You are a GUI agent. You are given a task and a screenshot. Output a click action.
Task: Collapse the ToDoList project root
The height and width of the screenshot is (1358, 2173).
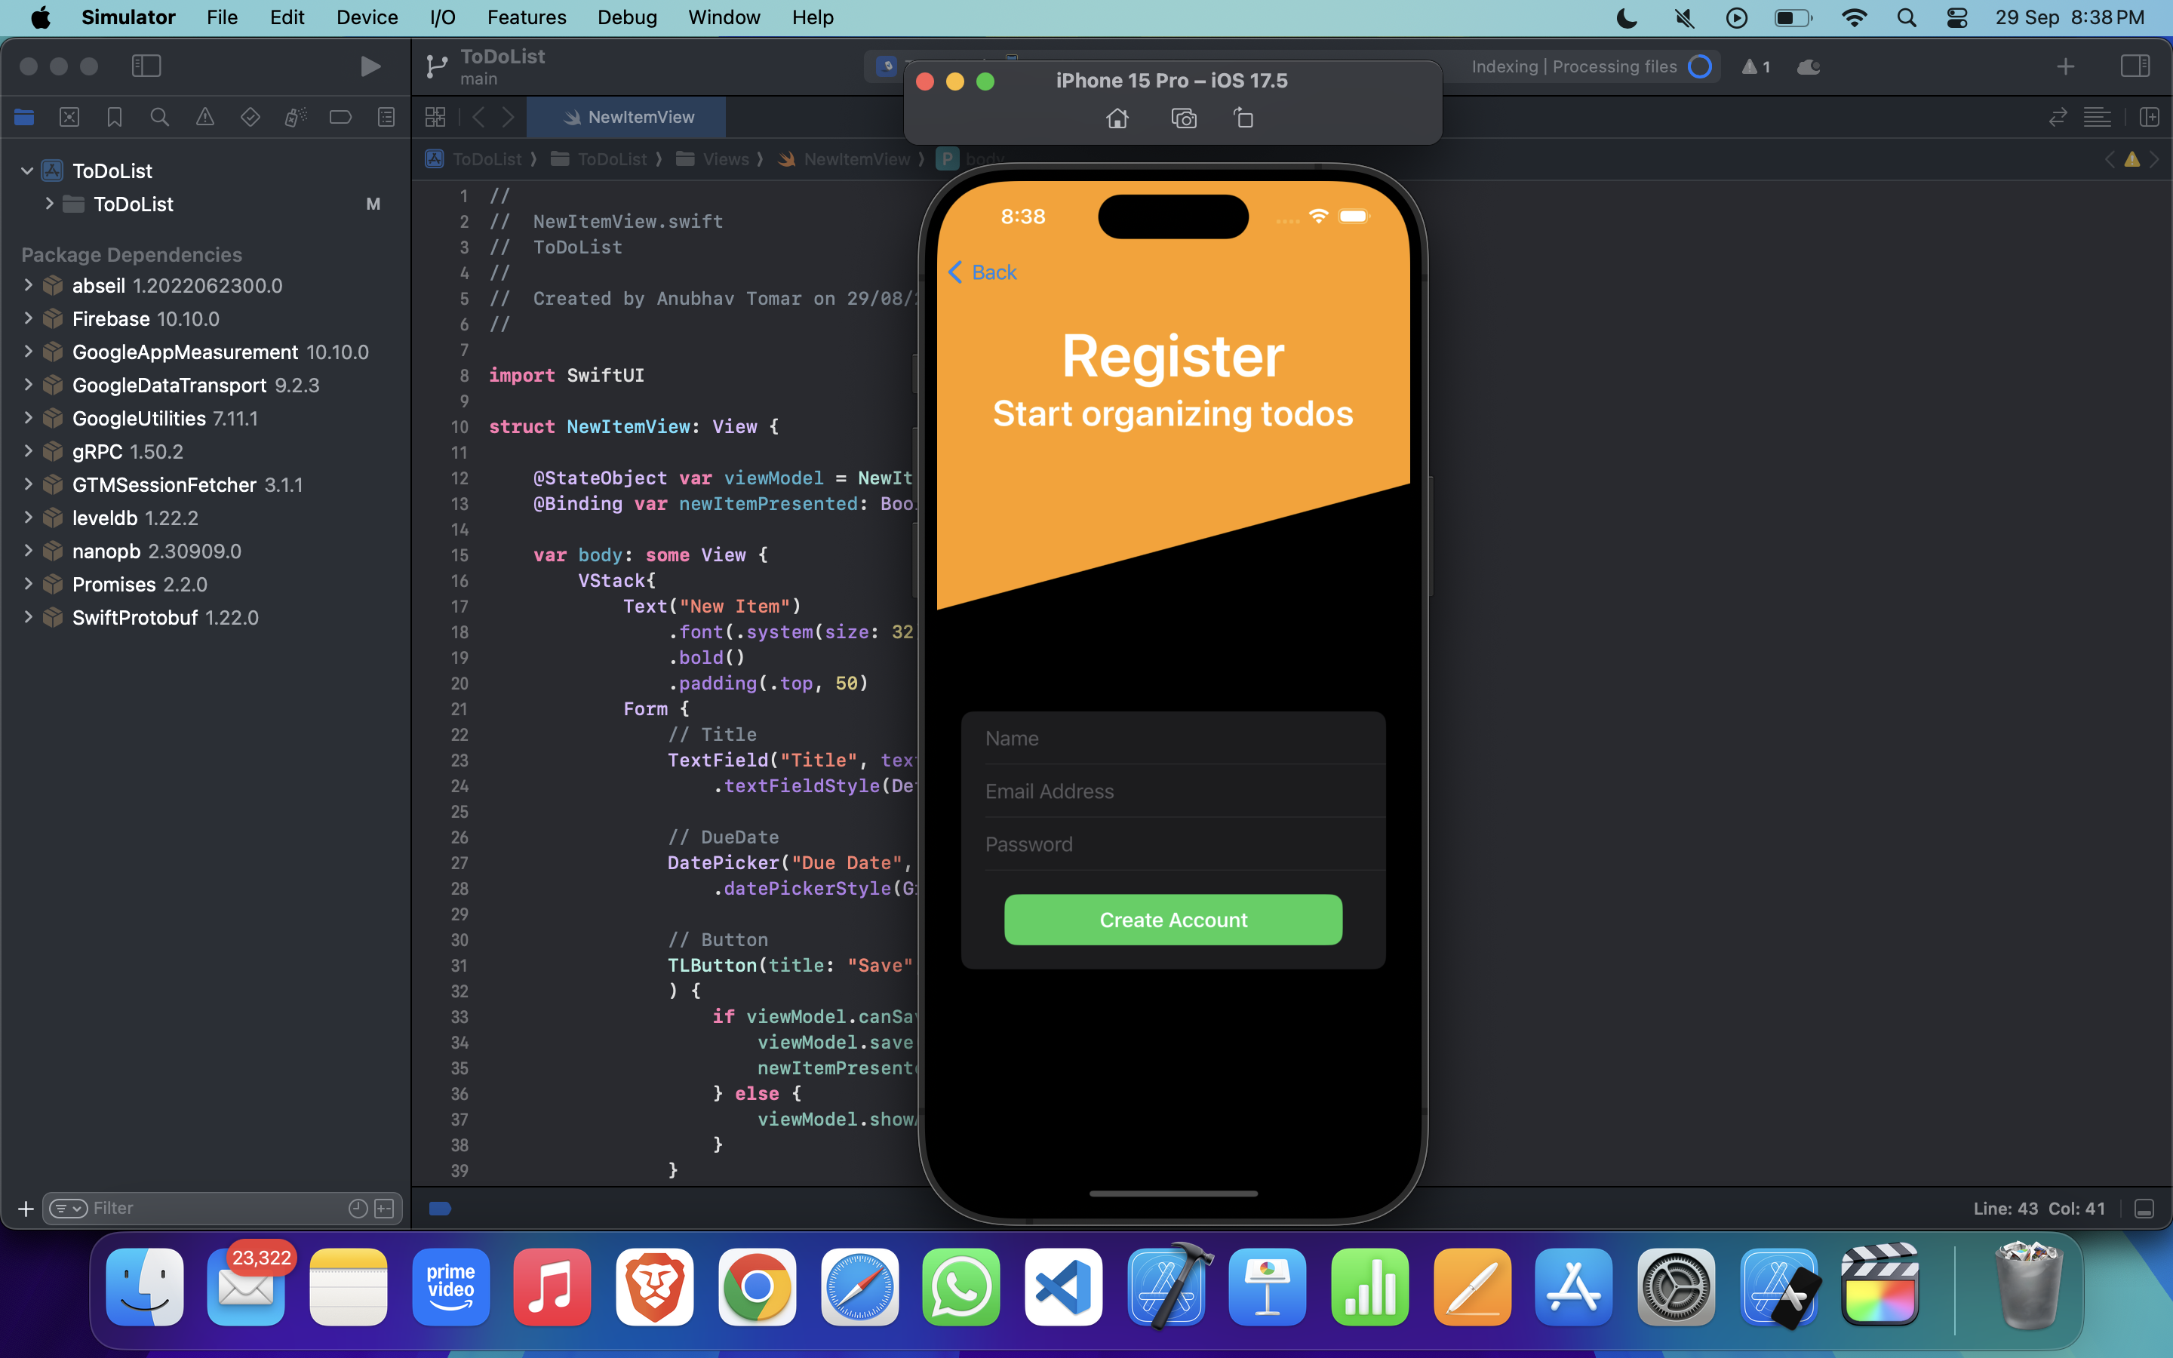click(x=27, y=171)
